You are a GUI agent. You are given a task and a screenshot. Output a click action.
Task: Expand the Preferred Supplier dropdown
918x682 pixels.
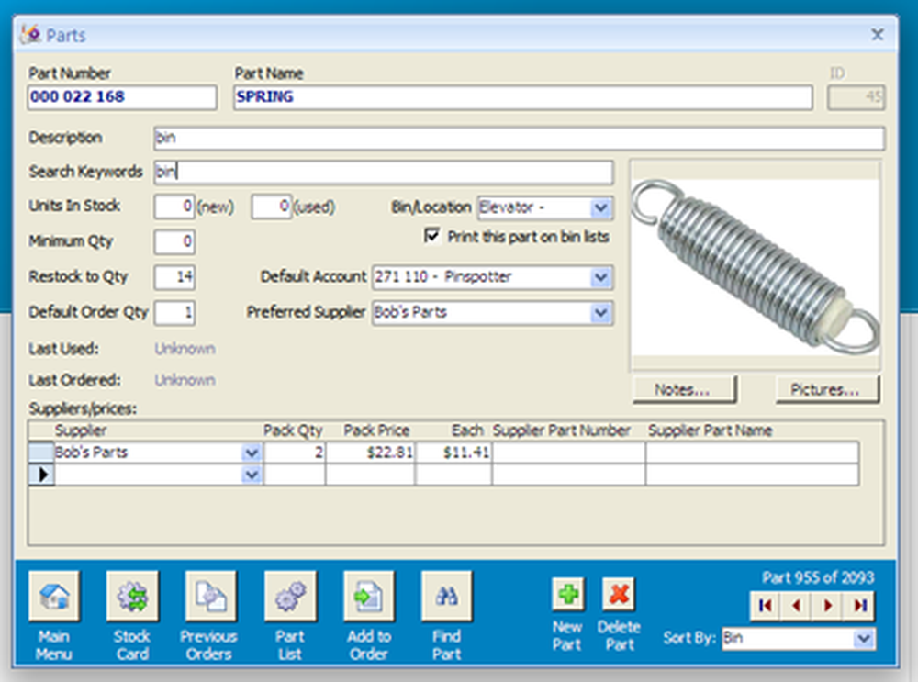pos(601,312)
